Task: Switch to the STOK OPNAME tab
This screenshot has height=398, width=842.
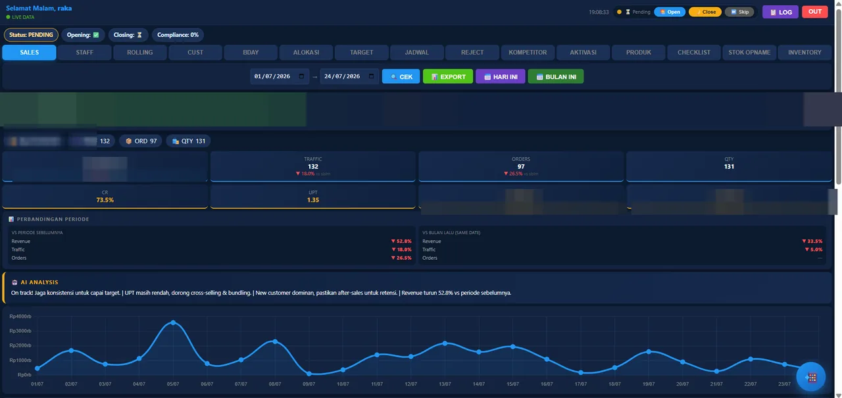Action: [749, 53]
